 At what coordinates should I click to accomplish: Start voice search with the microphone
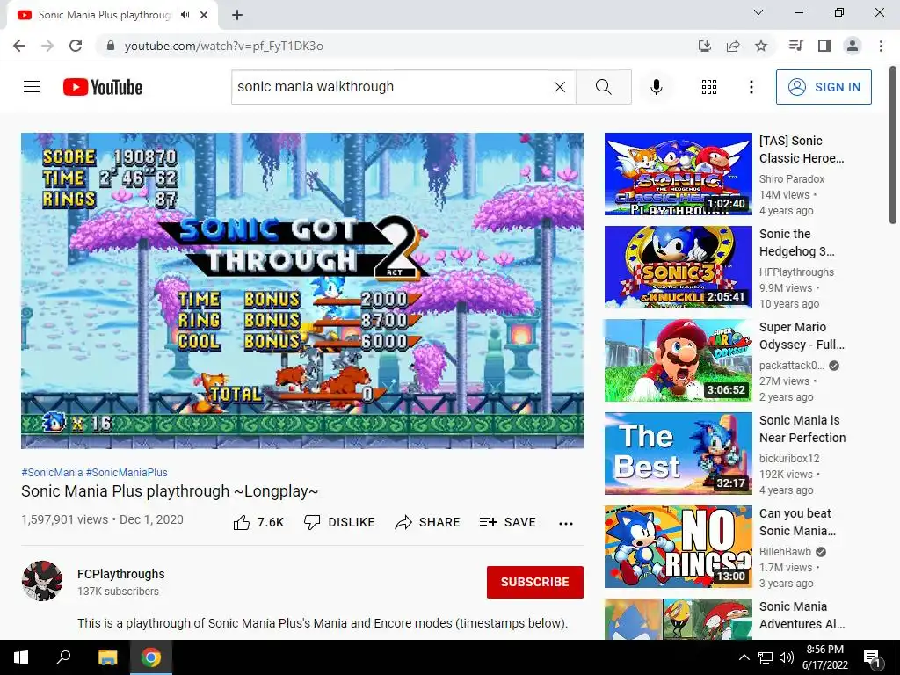click(657, 87)
